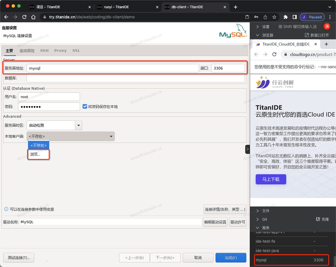Open the 驱动属性 tab
Image resolution: width=336 pixels, height=267 pixels.
(27, 51)
